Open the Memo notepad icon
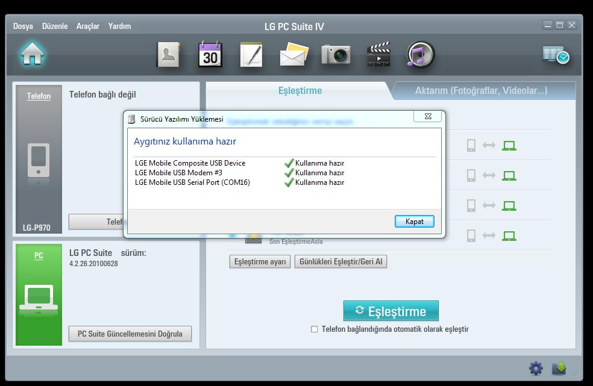 point(251,54)
